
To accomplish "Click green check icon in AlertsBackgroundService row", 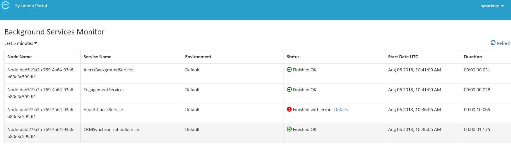I will pos(289,69).
